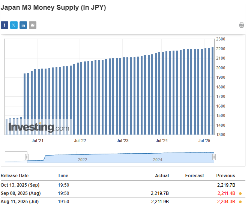The height and width of the screenshot is (205, 248).
Task: Click 2022 in the range navigator
Action: [83, 160]
